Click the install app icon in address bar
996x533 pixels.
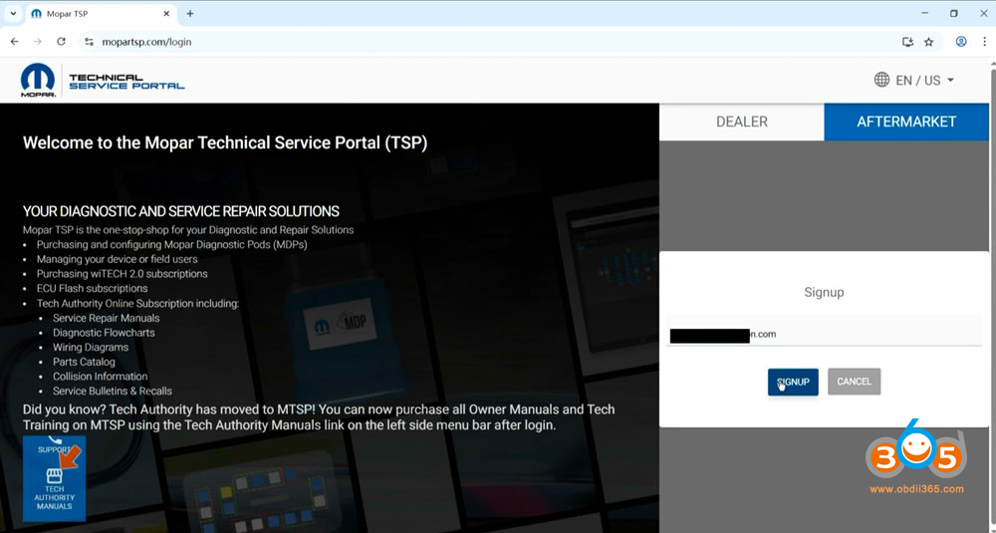907,42
